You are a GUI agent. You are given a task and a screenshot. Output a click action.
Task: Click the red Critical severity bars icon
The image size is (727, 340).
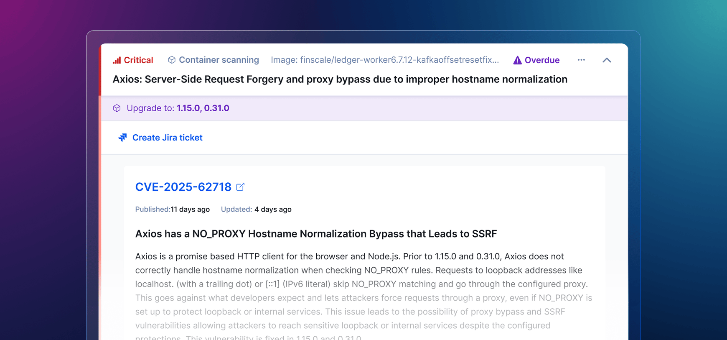pyautogui.click(x=117, y=60)
